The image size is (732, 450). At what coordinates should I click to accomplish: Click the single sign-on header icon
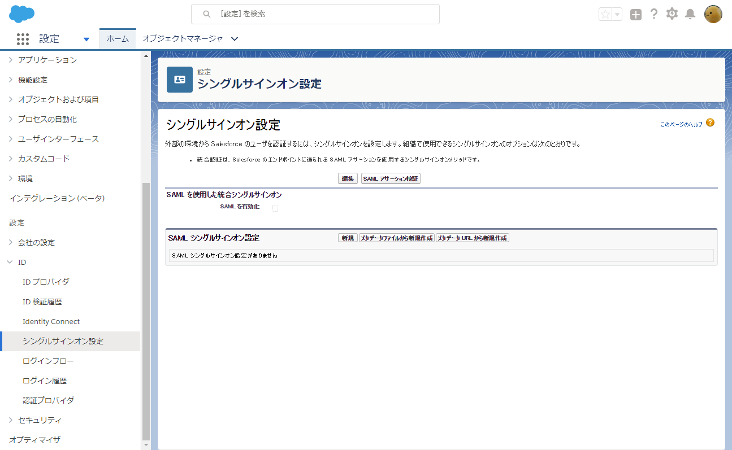pyautogui.click(x=180, y=80)
